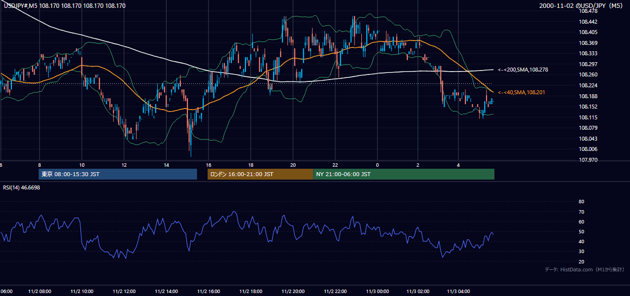The height and width of the screenshot is (296, 630).
Task: Click the RSI 30 level label
Action: pos(581,252)
